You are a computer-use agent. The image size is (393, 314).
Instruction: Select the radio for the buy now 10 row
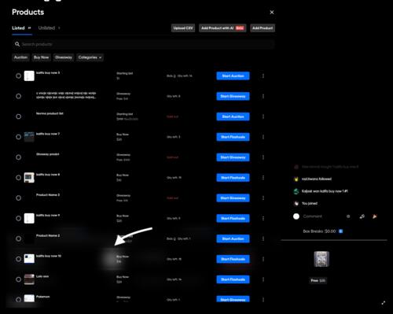click(x=18, y=259)
